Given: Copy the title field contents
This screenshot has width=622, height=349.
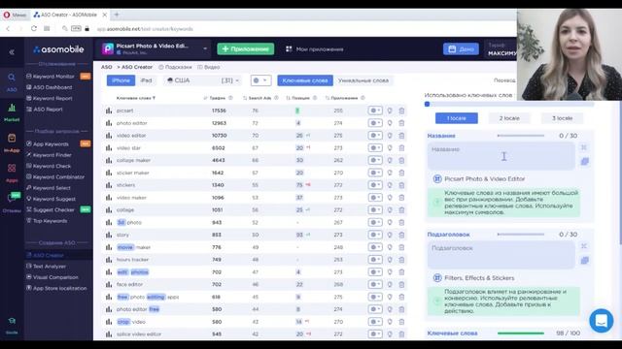Looking at the screenshot, I should click(x=585, y=162).
